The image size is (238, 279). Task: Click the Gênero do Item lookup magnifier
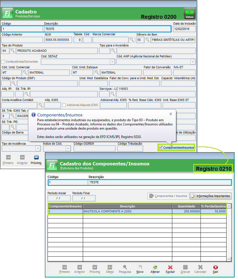point(147,40)
